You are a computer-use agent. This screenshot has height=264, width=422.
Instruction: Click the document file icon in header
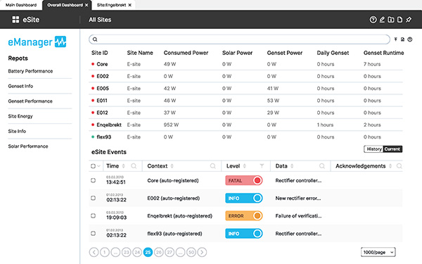(x=400, y=20)
